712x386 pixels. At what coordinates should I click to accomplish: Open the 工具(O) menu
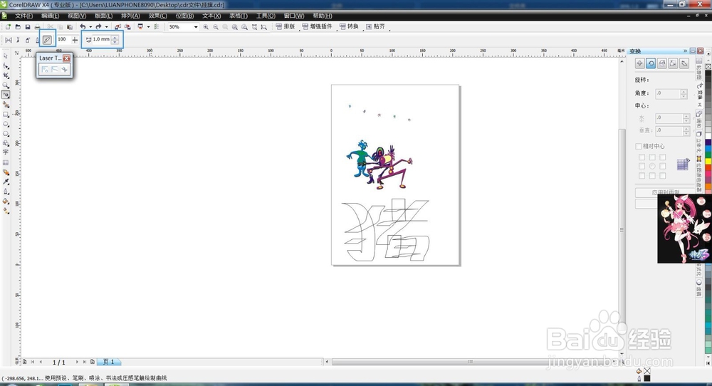pyautogui.click(x=266, y=16)
